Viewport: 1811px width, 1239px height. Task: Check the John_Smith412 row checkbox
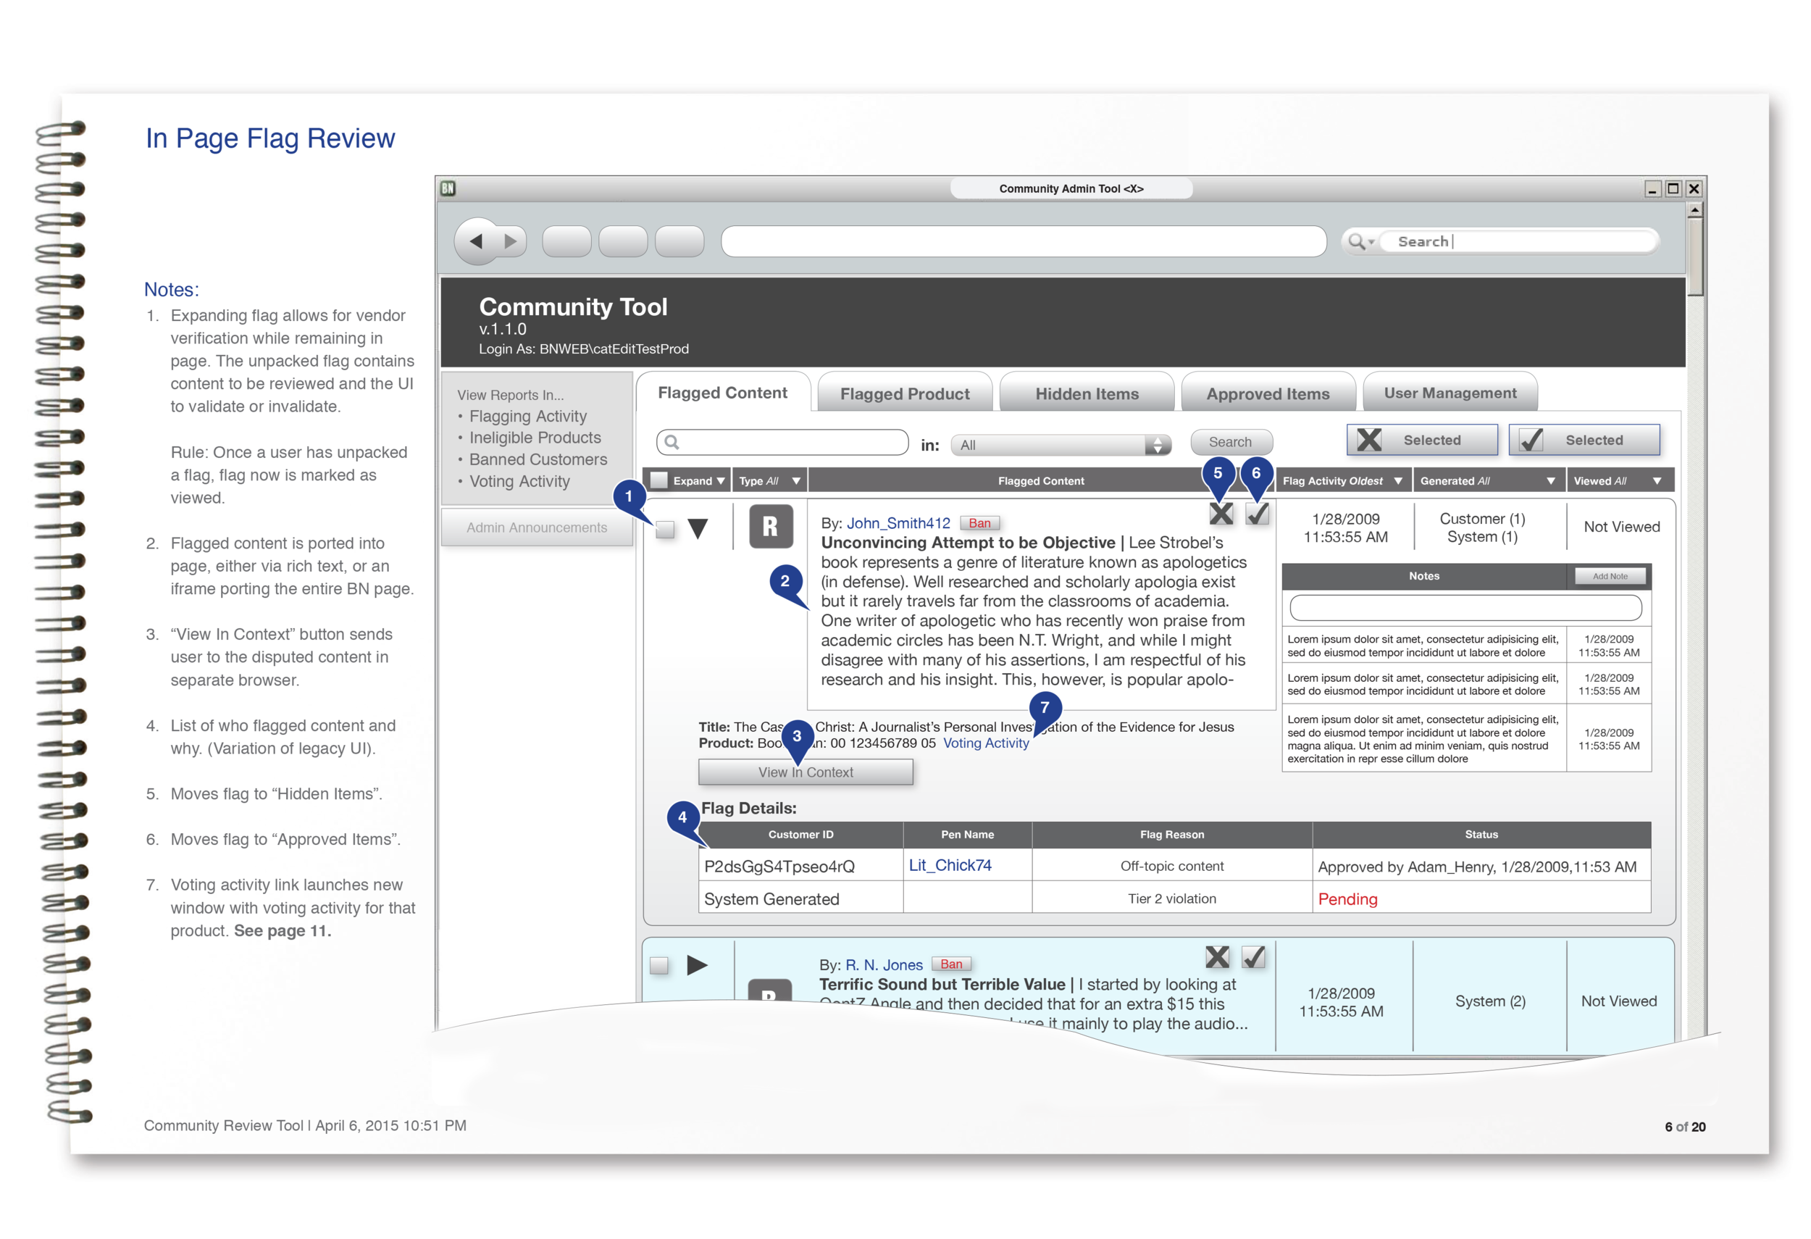[665, 530]
